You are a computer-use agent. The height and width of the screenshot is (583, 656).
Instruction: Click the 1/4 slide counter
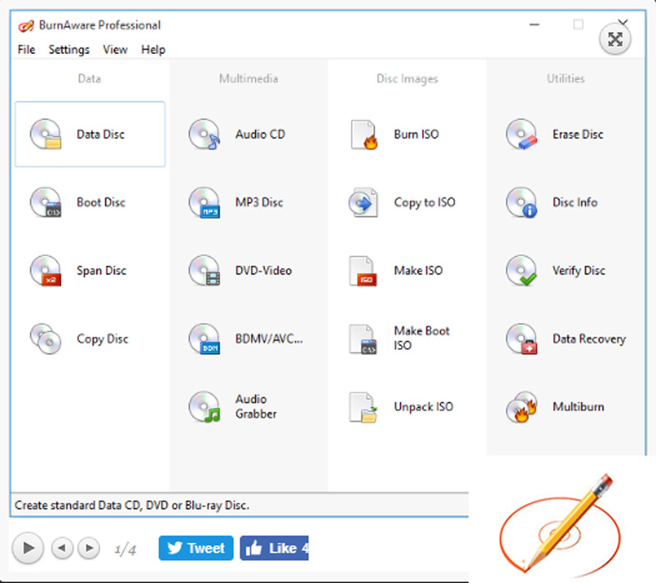[x=125, y=549]
